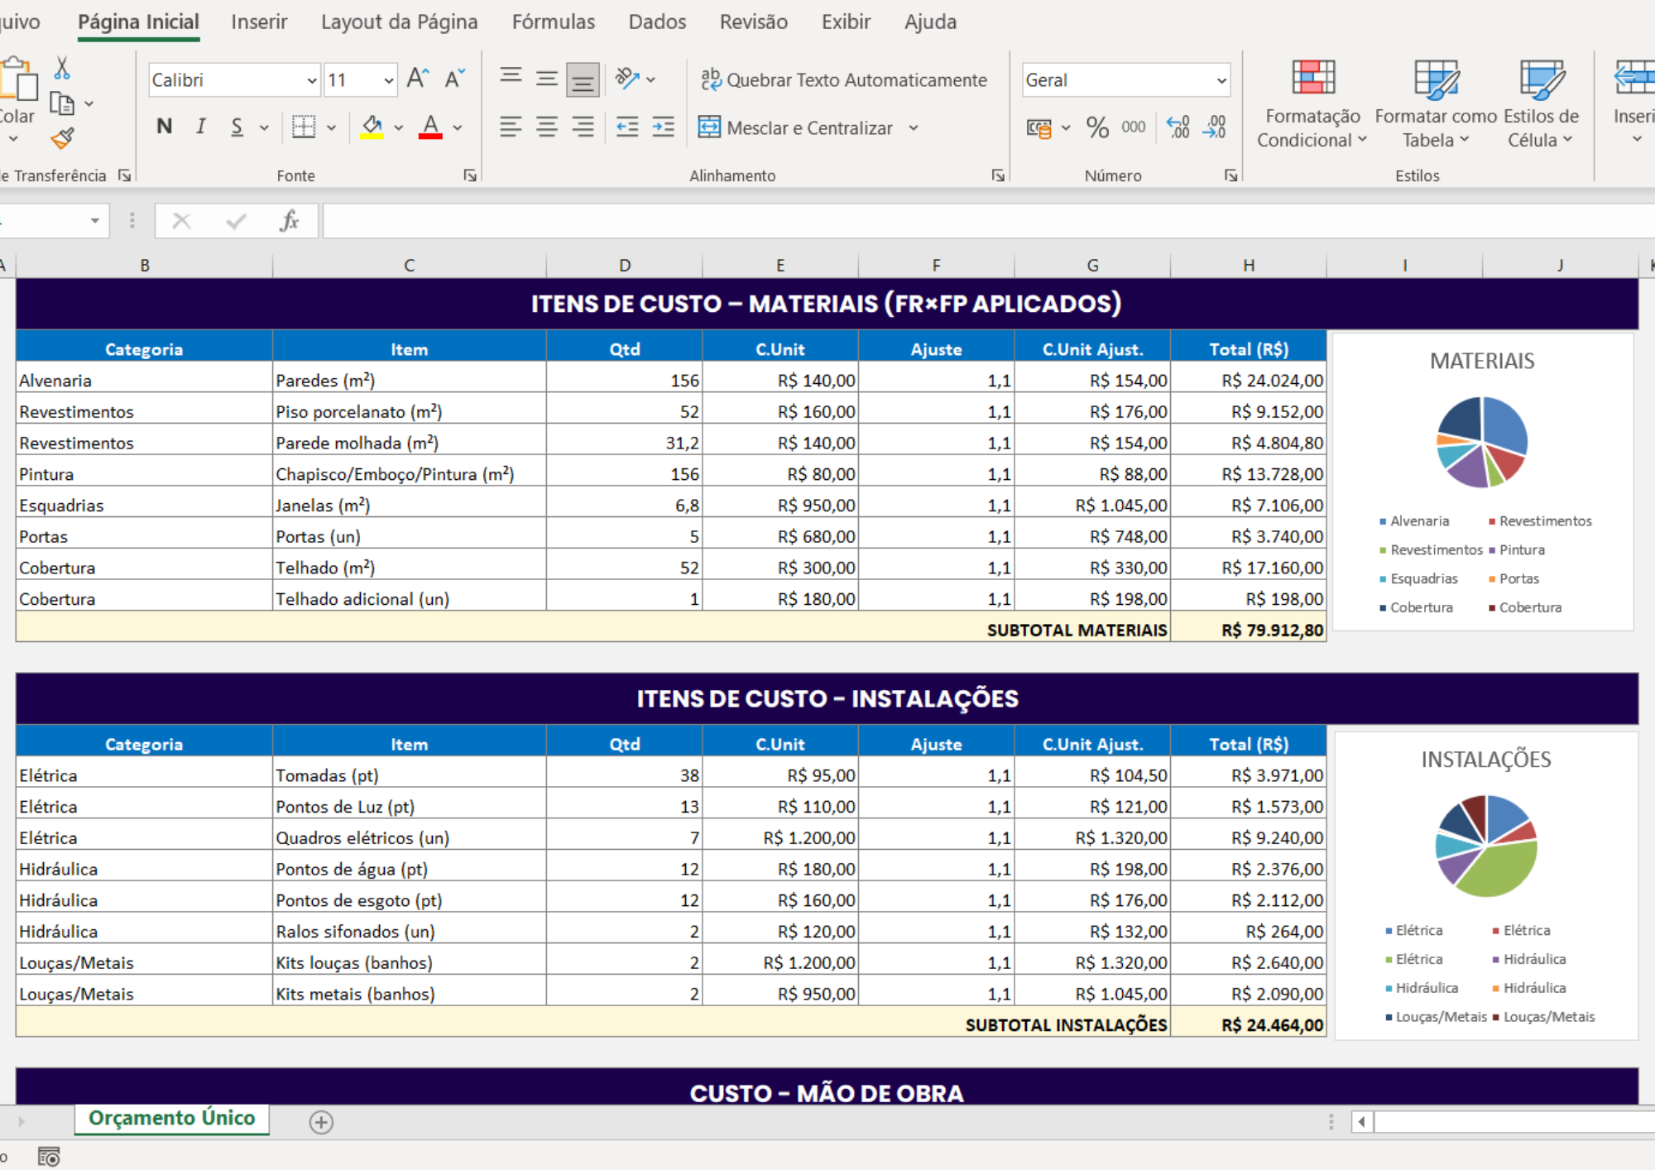Open the Calibri font name dropdown
Image resolution: width=1655 pixels, height=1170 pixels.
[312, 80]
